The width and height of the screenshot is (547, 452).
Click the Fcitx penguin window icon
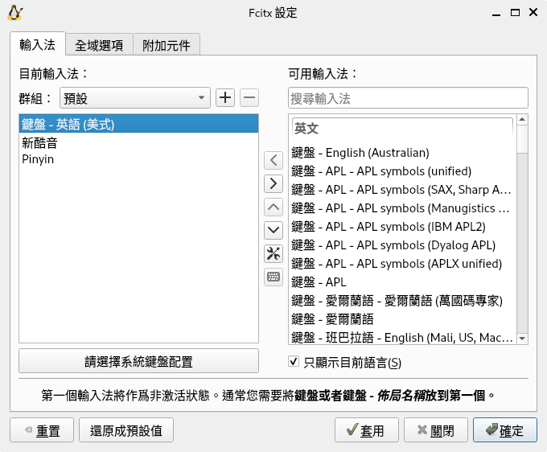coord(15,13)
